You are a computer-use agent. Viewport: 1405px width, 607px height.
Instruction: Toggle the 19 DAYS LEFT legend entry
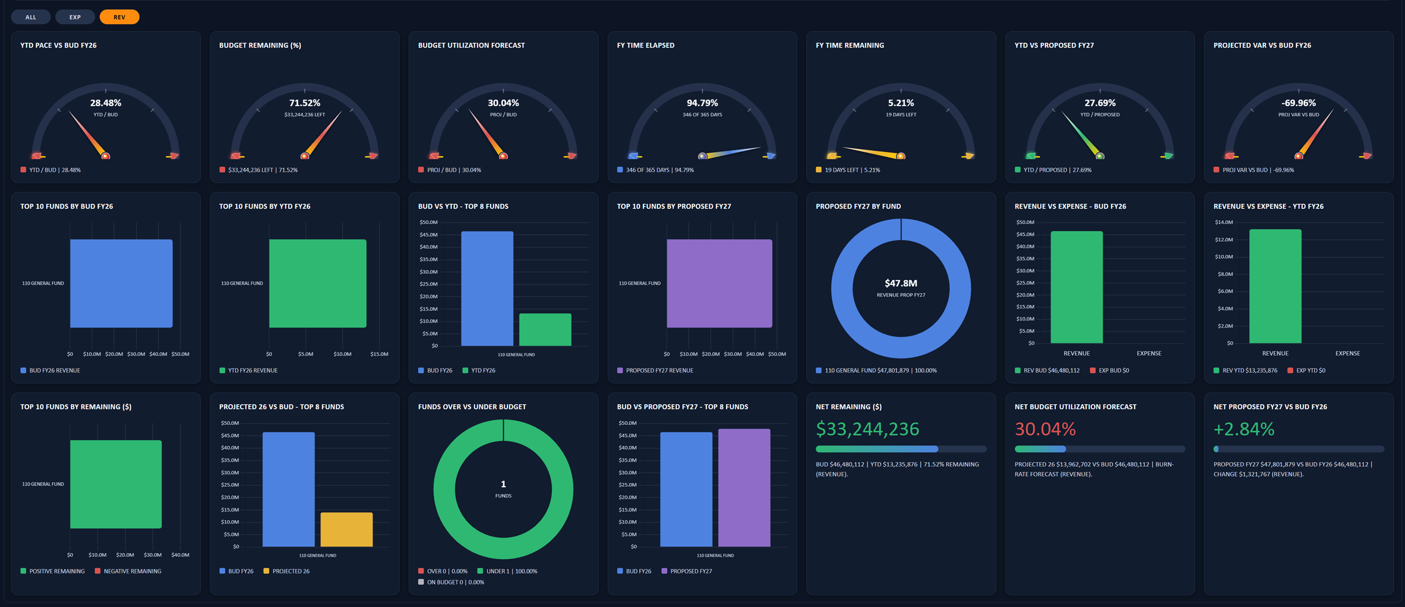coord(848,170)
